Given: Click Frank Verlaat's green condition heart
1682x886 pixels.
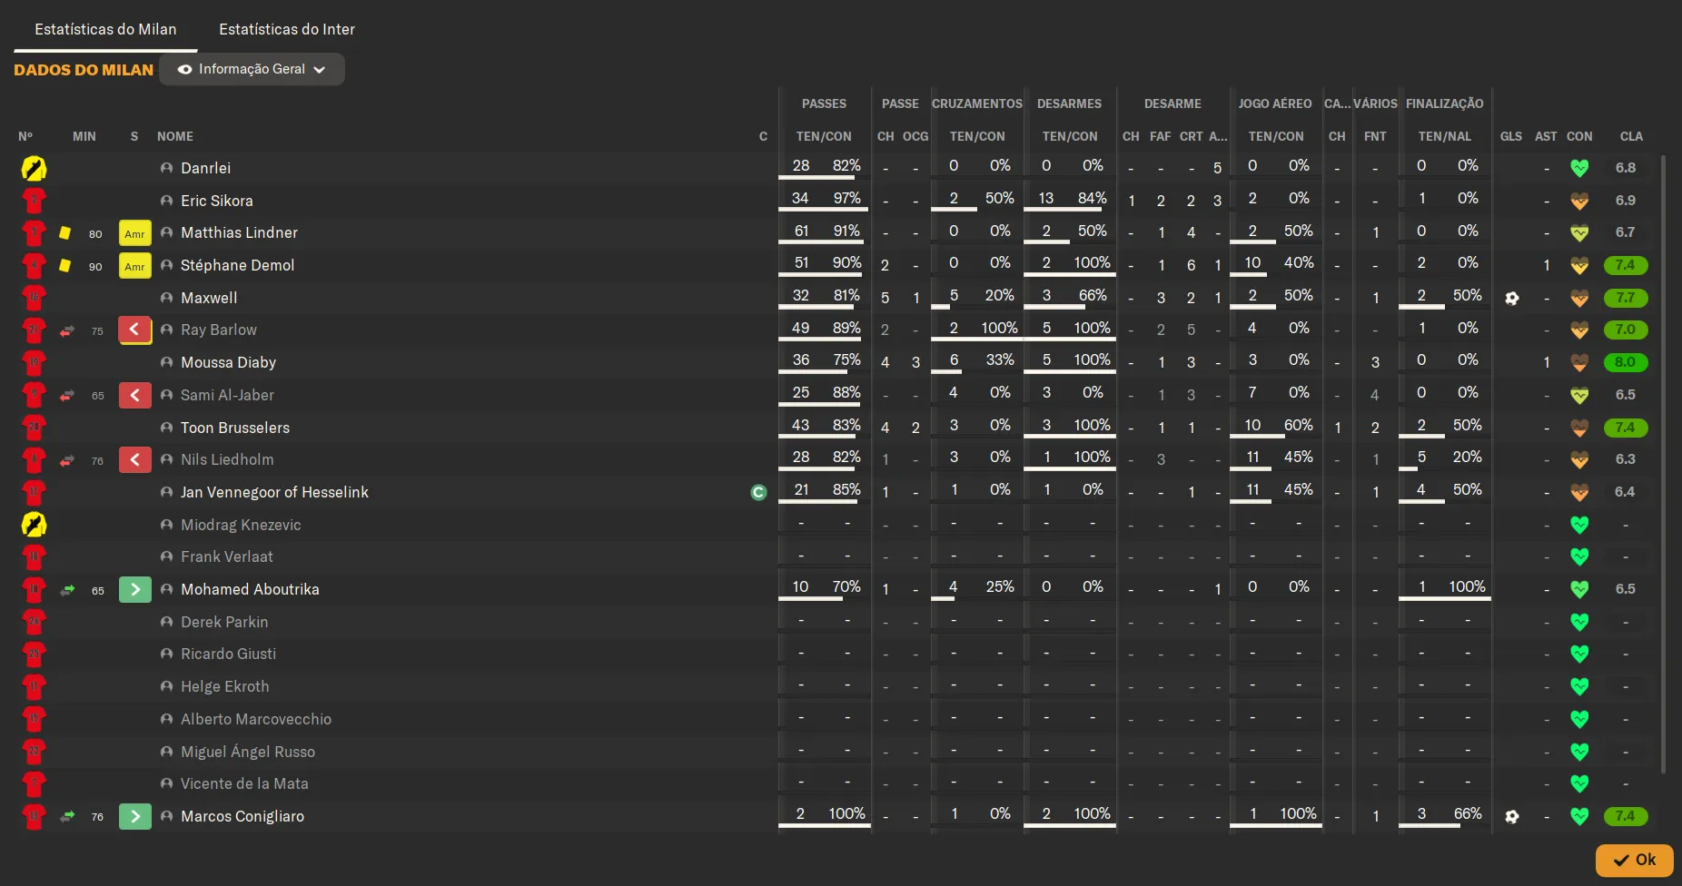Looking at the screenshot, I should click(x=1579, y=557).
